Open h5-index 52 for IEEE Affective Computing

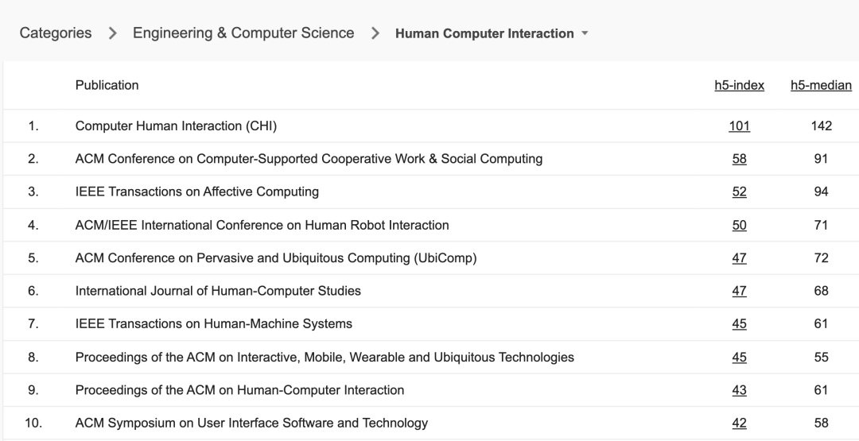click(x=739, y=191)
